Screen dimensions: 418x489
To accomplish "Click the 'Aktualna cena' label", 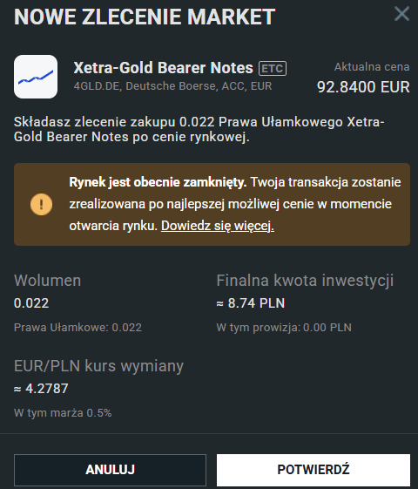I will click(x=372, y=67).
